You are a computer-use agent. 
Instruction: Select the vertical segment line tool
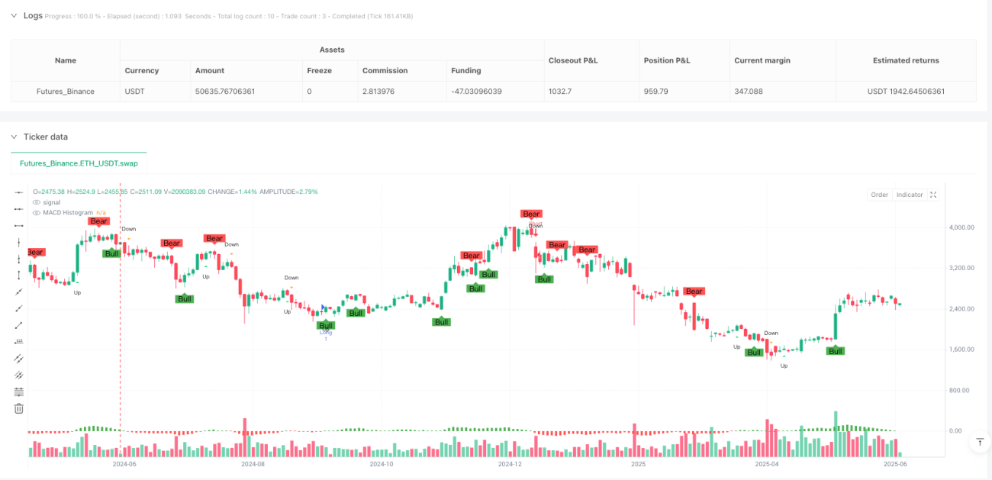(x=19, y=275)
